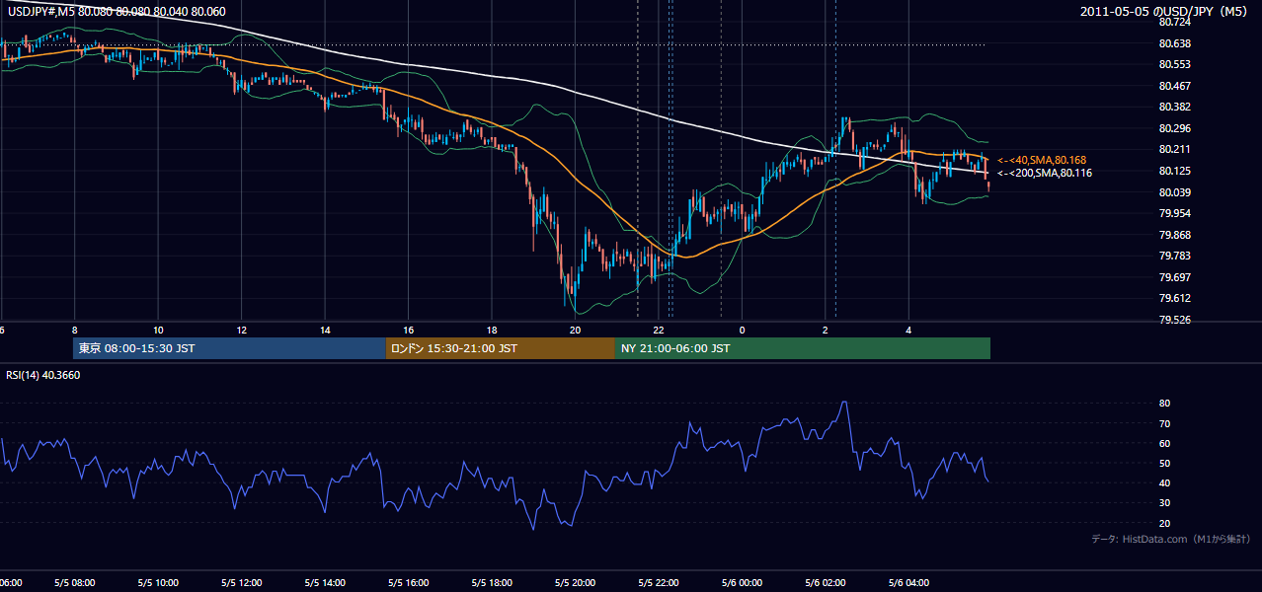This screenshot has width=1262, height=592.
Task: Click the 5/5 20:00 bottom time label
Action: (x=575, y=582)
